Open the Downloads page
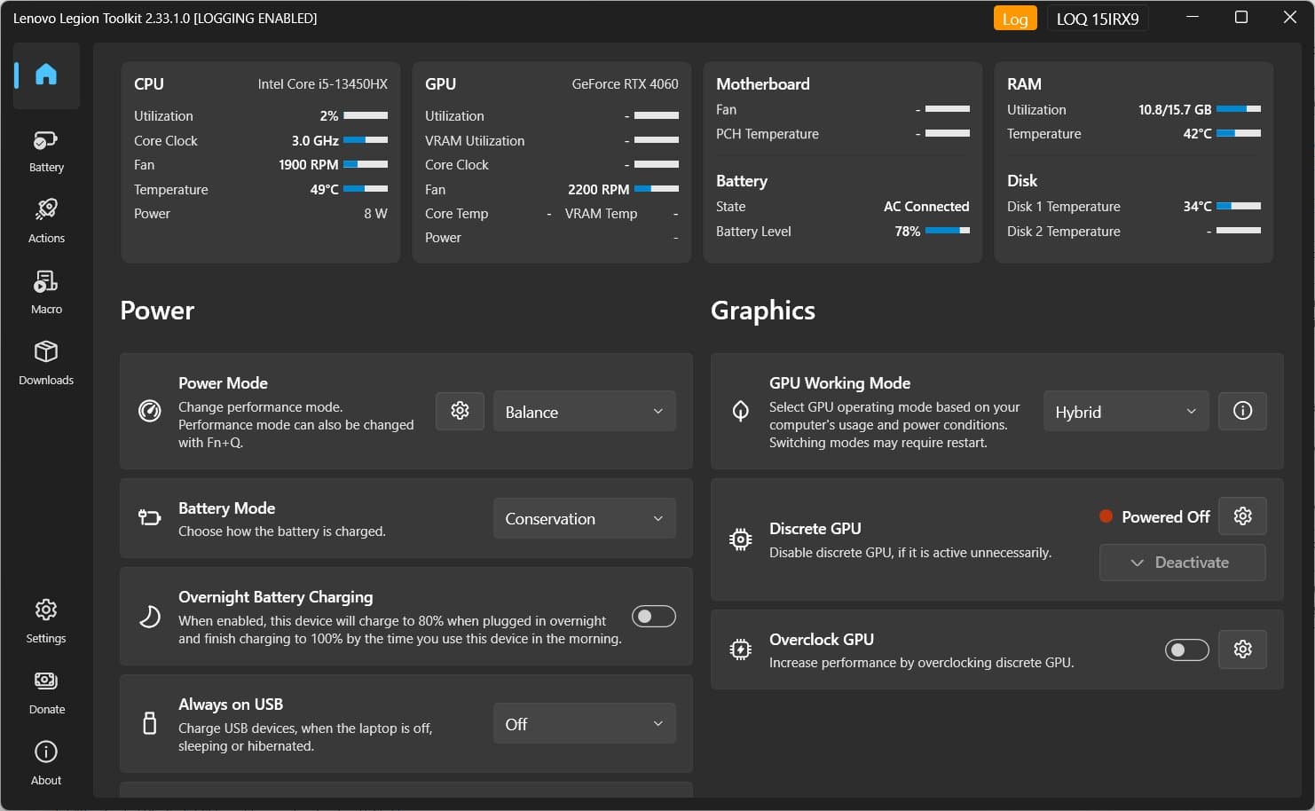The image size is (1315, 811). tap(46, 363)
